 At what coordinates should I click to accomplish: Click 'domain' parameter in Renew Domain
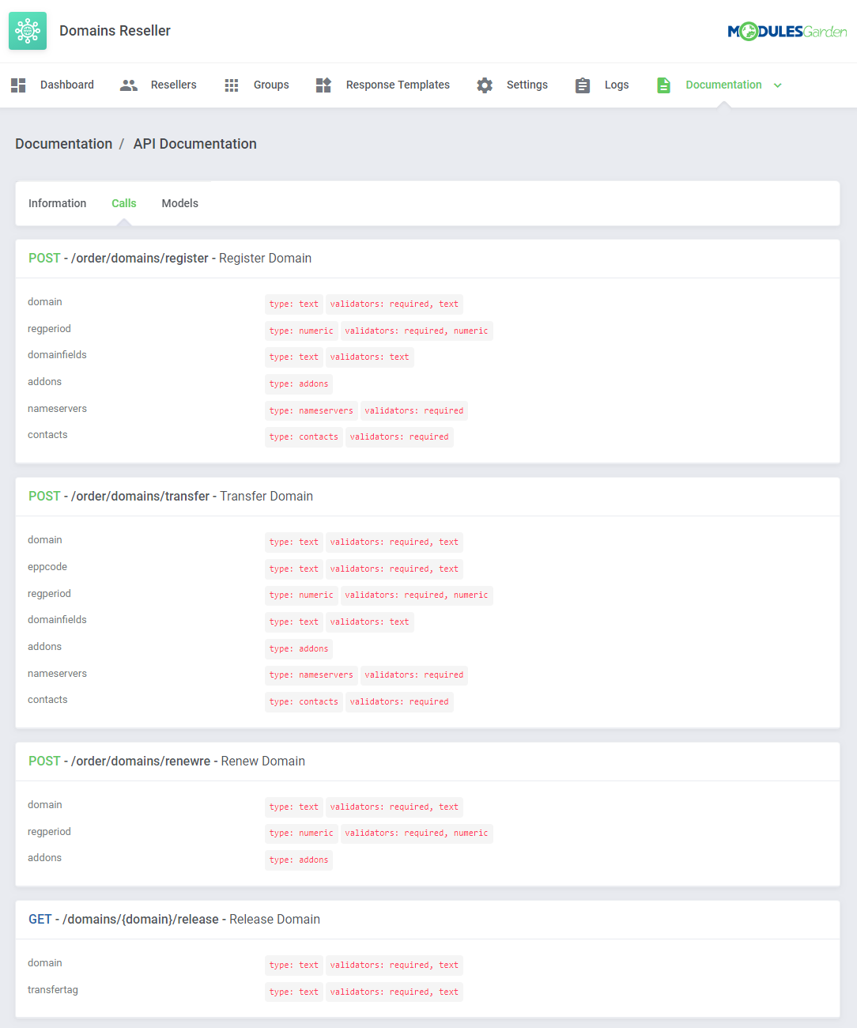[x=45, y=805]
